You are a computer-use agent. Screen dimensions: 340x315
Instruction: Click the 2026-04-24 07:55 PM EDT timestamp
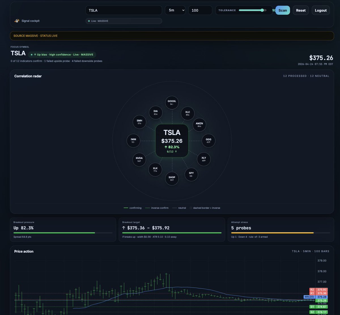(x=315, y=64)
